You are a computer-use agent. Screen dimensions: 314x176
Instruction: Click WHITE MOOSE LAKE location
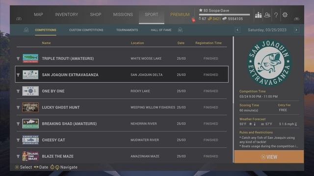click(146, 59)
